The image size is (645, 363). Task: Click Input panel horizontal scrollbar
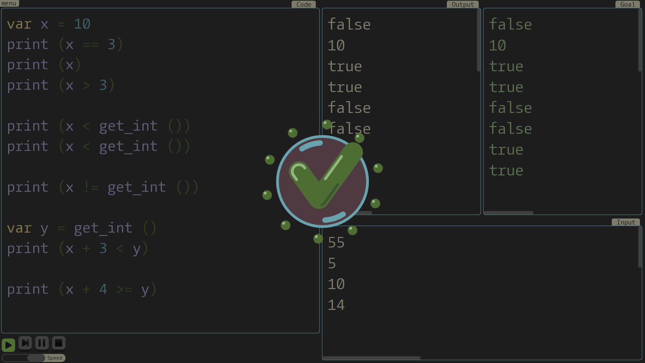click(x=372, y=358)
